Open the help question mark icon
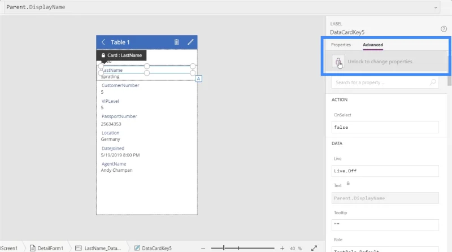 tap(444, 29)
